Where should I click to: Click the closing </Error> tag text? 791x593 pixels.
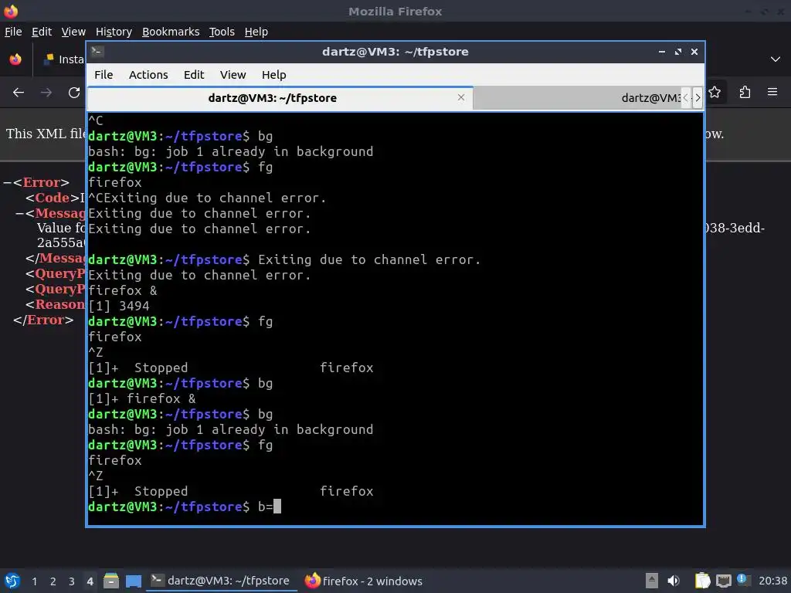coord(43,320)
